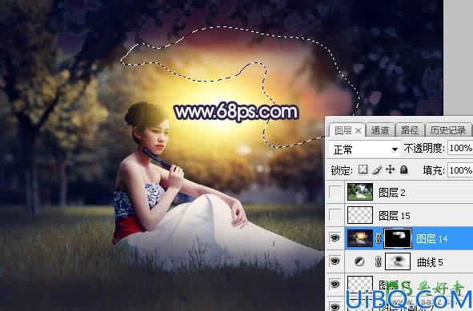Click the link icon on 曲线 5
473x311 pixels.
(379, 261)
